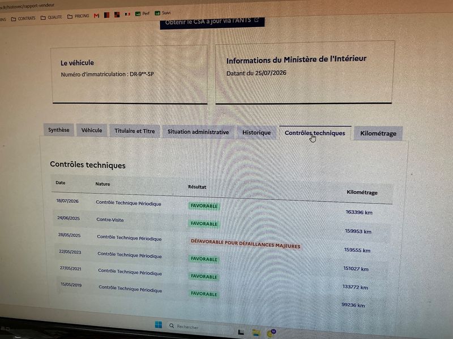
Task: Click the Kilométrage column header
Action: click(x=362, y=192)
